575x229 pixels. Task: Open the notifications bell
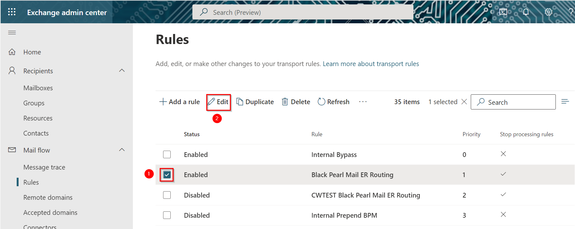click(526, 12)
